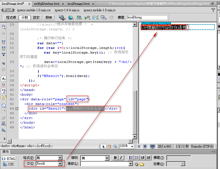This screenshot has width=220, height=169.
Task: Switch to 分割 split view
Action: [x=24, y=18]
